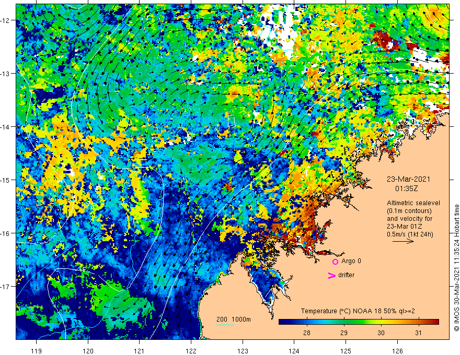Viewport: 460px width, 355px height.
Task: Click the IMOS copyright timestamp text
Action: click(x=456, y=268)
